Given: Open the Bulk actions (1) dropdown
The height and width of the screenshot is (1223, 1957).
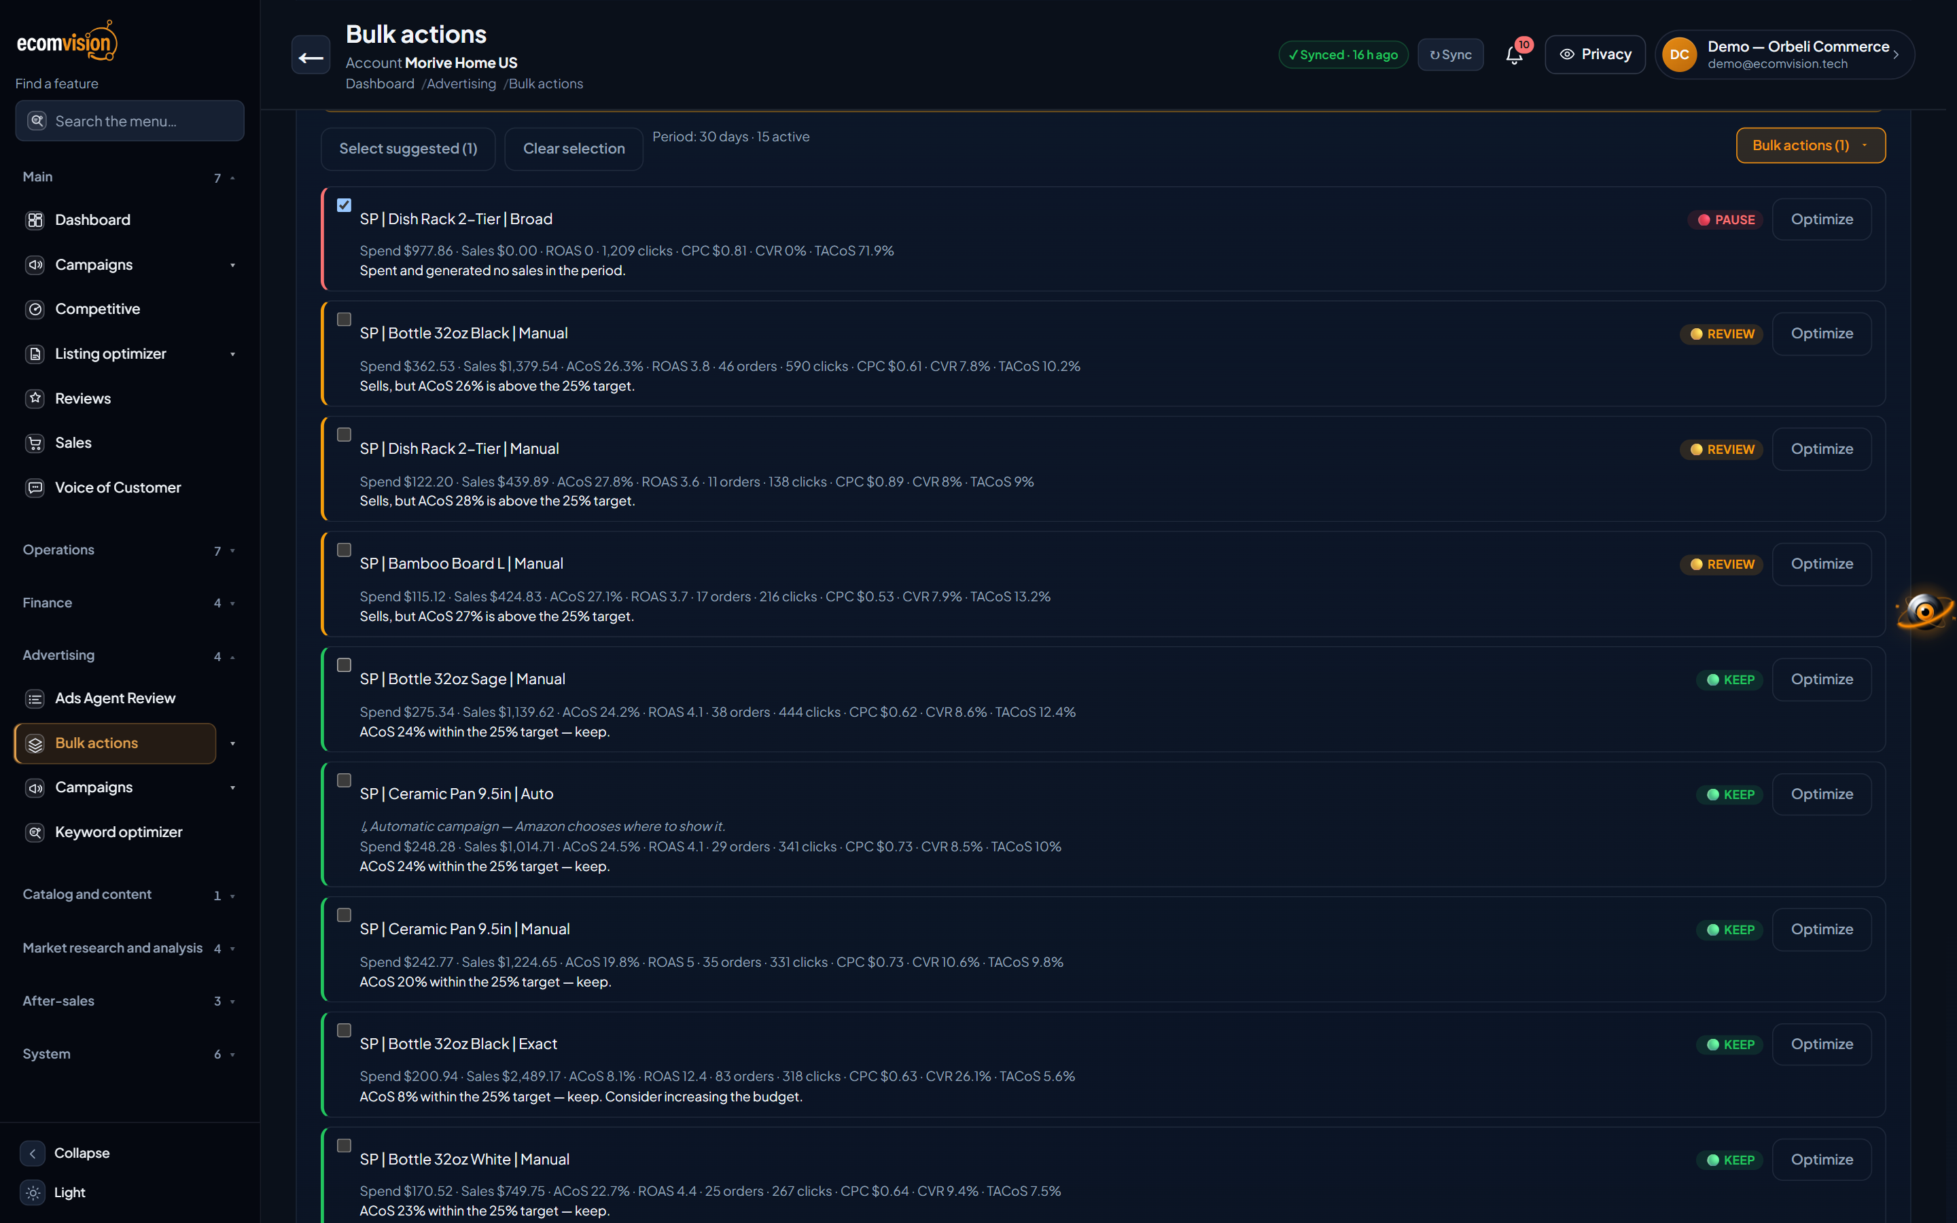Looking at the screenshot, I should (1811, 145).
